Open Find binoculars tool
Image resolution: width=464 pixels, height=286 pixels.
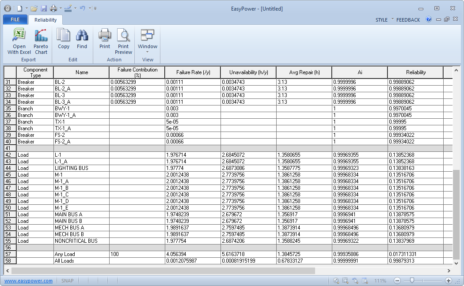point(82,39)
